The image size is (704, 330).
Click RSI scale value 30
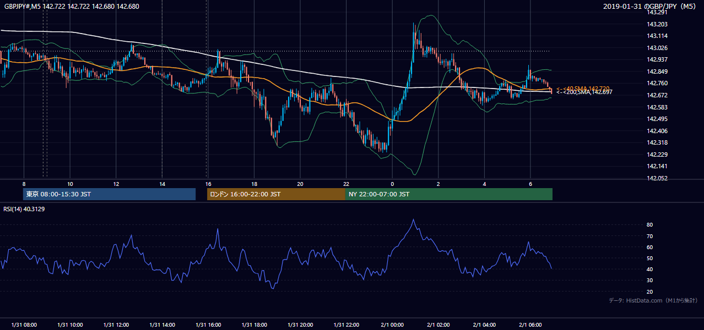tap(649, 280)
